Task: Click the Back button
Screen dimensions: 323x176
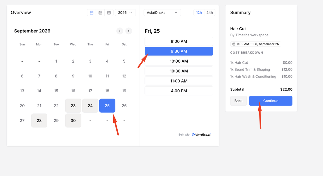Action: click(238, 101)
